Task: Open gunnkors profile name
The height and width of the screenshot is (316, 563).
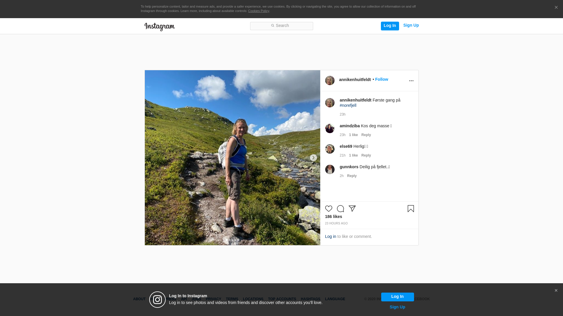Action: point(349,167)
